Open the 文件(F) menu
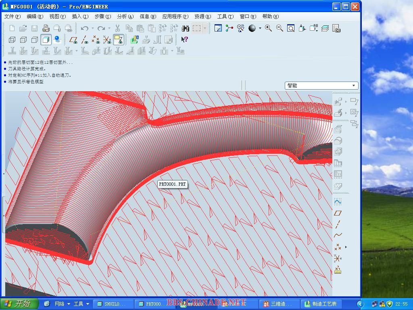This screenshot has width=413, height=310. 12,17
